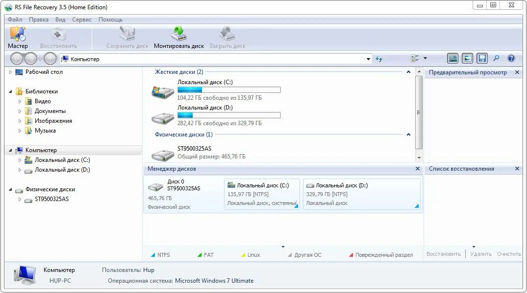Viewport: 527px width, 293px height.
Task: Select Local Disk (D:) drive icon in main pane
Action: point(162,118)
